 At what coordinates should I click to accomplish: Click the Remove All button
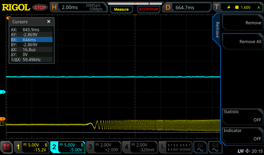[242, 42]
